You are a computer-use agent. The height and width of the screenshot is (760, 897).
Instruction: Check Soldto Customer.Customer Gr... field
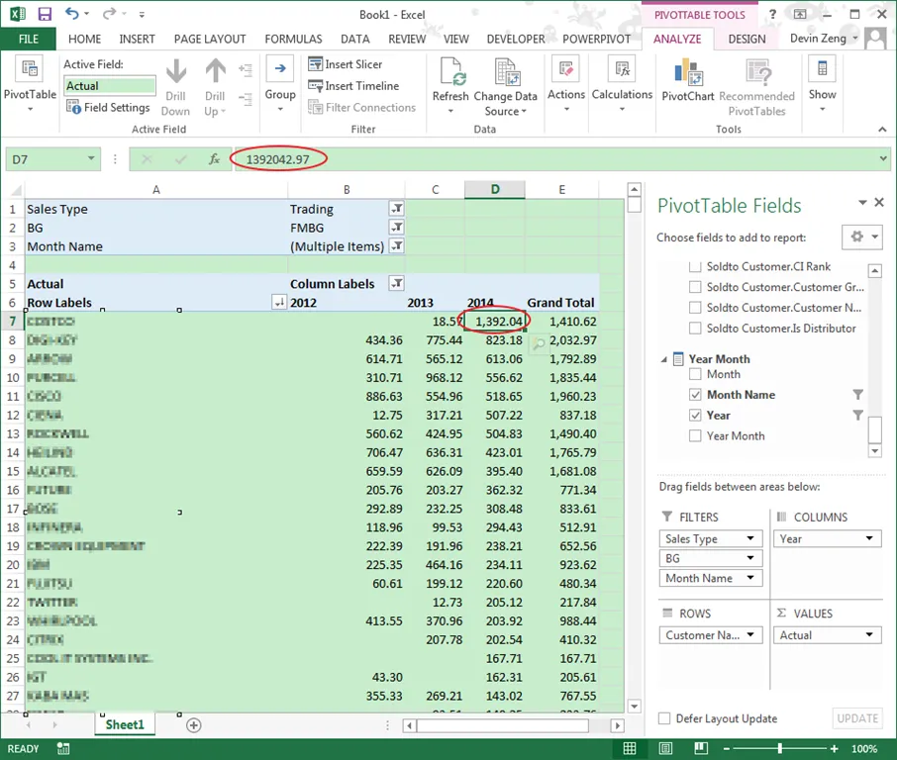click(695, 287)
